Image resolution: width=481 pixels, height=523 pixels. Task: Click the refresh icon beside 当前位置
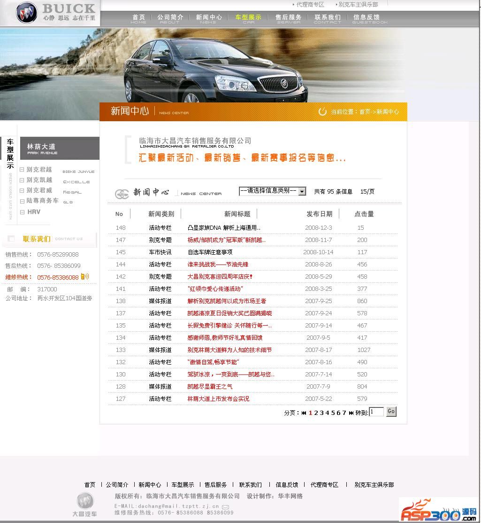(322, 111)
